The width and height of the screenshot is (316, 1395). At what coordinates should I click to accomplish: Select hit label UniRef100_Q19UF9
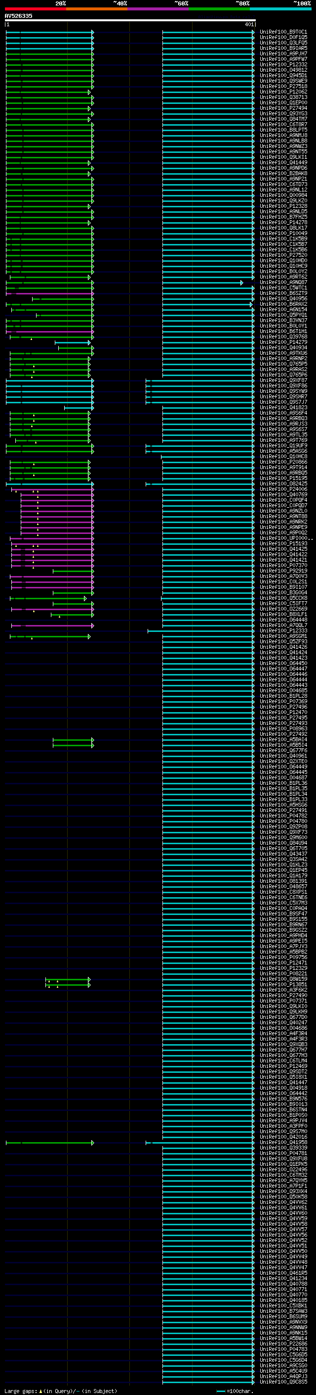coord(283,445)
